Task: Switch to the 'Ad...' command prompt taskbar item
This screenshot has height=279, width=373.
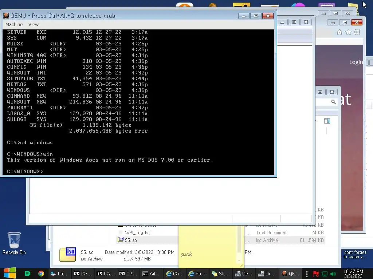Action: [151, 274]
